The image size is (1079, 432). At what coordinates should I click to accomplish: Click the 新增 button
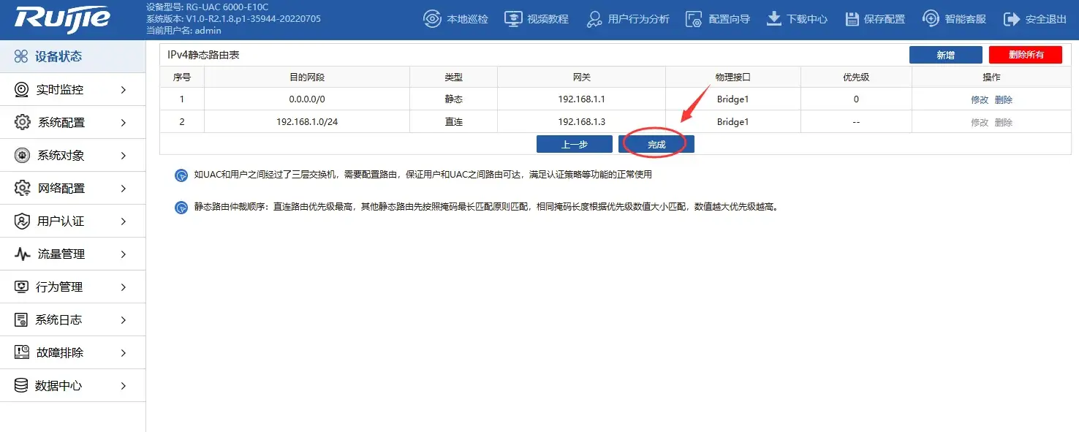coord(945,55)
